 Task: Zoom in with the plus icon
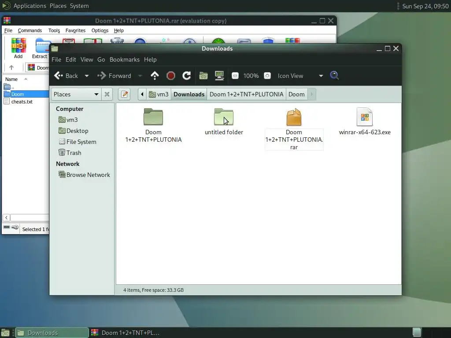click(x=267, y=76)
